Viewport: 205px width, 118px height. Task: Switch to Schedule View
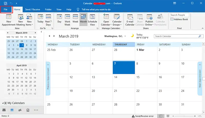pyautogui.click(x=92, y=20)
